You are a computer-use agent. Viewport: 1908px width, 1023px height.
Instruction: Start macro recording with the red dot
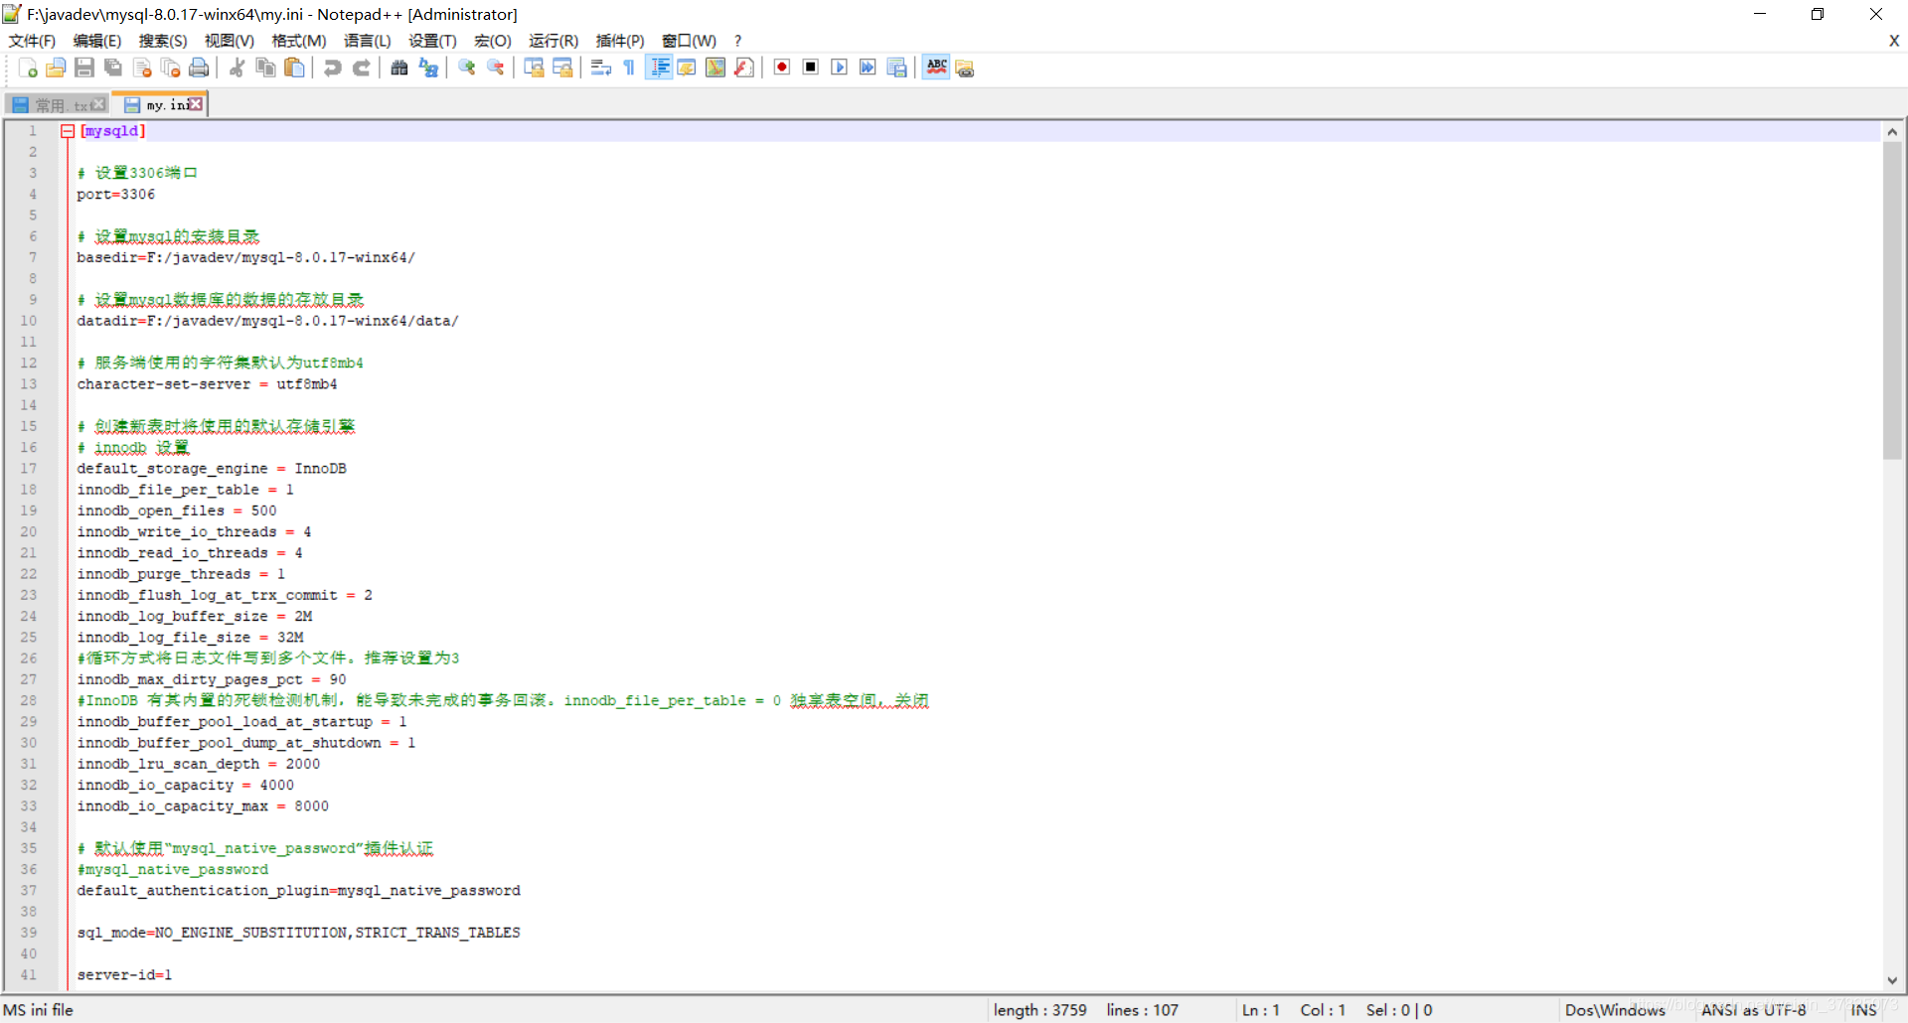[x=782, y=68]
